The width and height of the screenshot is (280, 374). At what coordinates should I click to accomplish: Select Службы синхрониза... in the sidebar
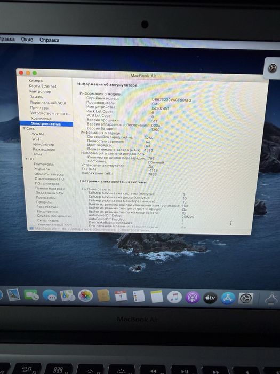[55, 216]
